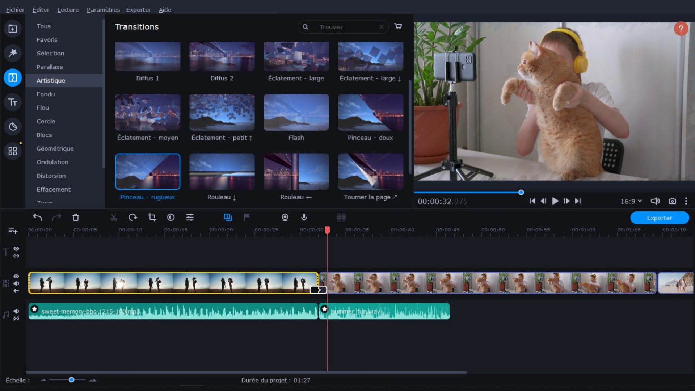
Task: Select the Flash transition thumbnail
Action: click(x=296, y=113)
